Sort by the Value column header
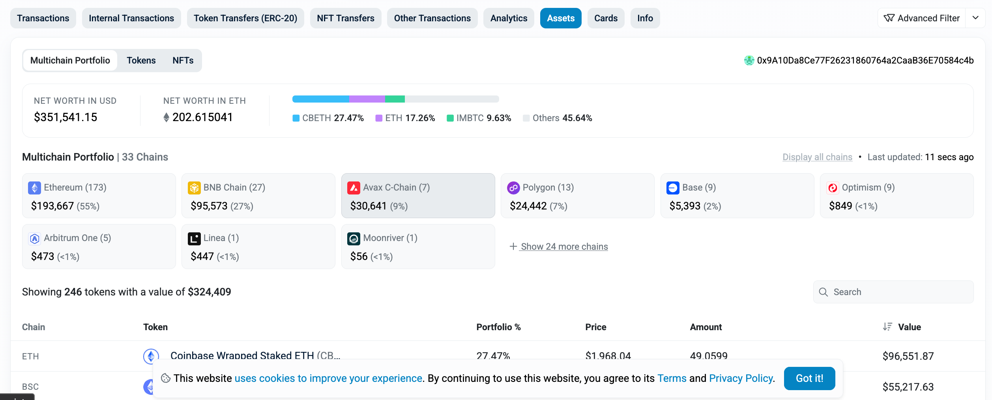The height and width of the screenshot is (400, 992). (x=910, y=327)
